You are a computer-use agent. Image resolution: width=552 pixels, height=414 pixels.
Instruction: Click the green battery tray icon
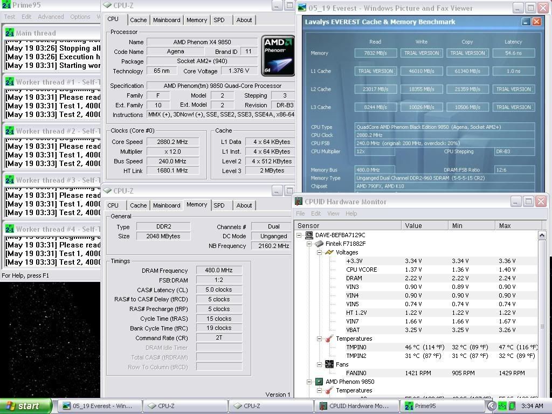(512, 406)
